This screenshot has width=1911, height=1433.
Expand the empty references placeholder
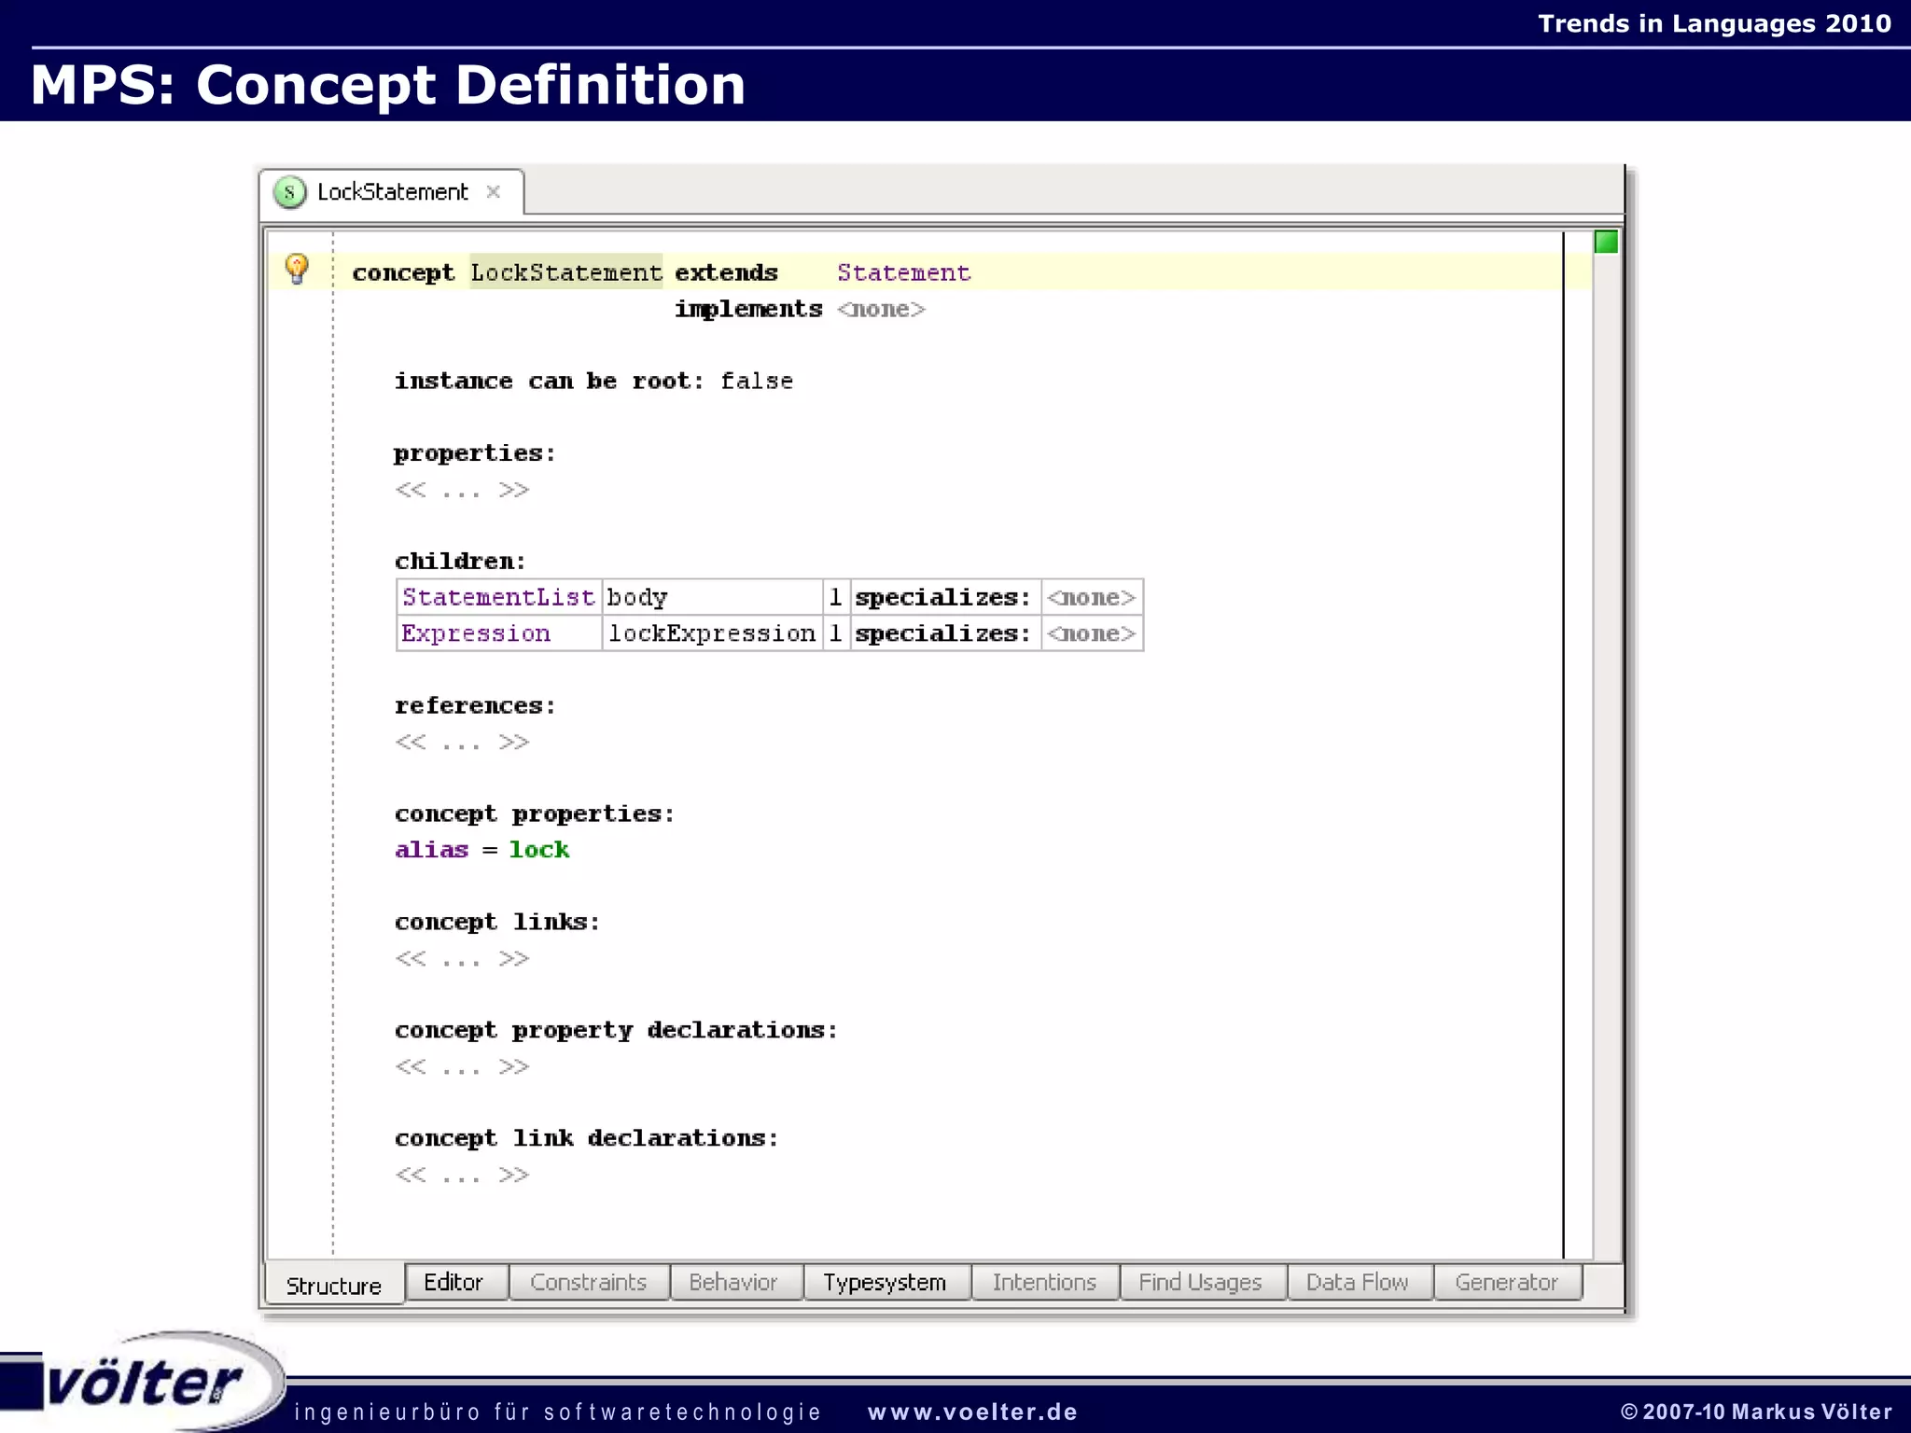(x=462, y=743)
